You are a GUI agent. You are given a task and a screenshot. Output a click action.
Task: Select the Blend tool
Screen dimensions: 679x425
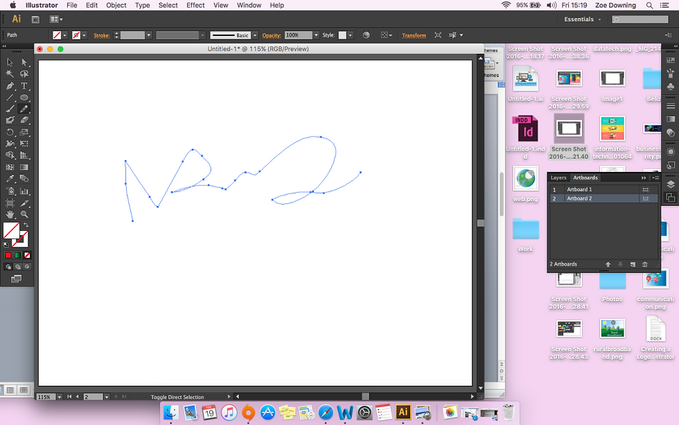coord(24,178)
